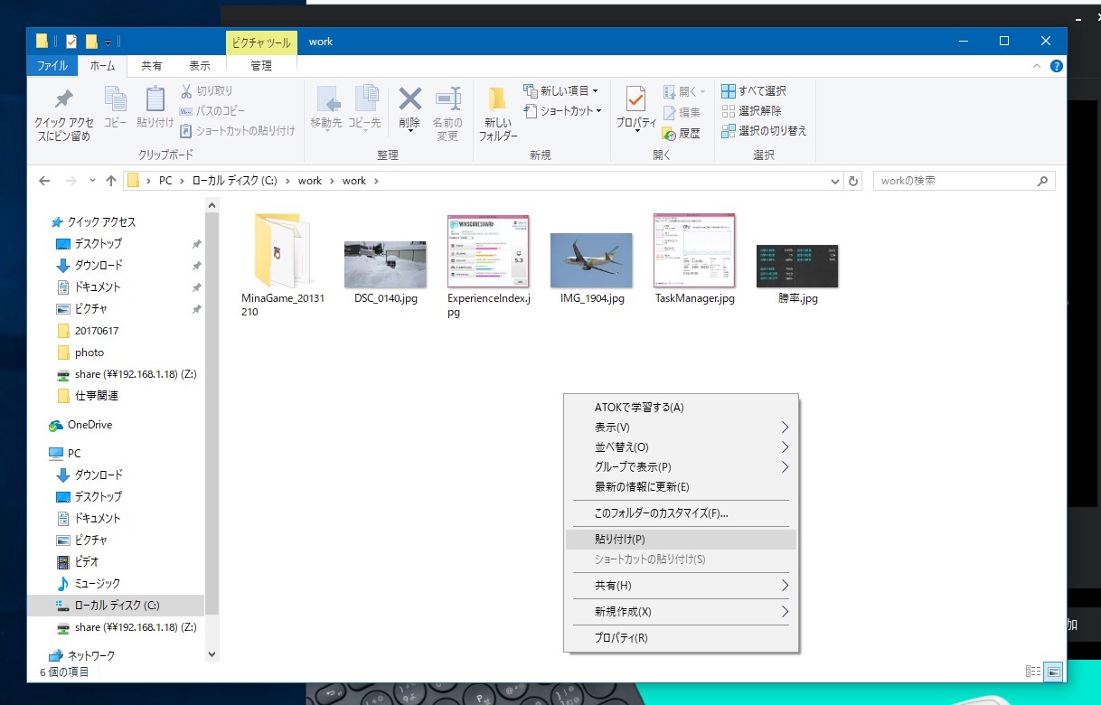
Task: Open 新しい項目 dropdown in ribbon
Action: coord(560,90)
